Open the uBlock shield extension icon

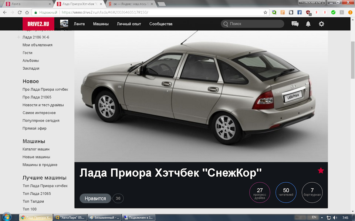pos(308,13)
